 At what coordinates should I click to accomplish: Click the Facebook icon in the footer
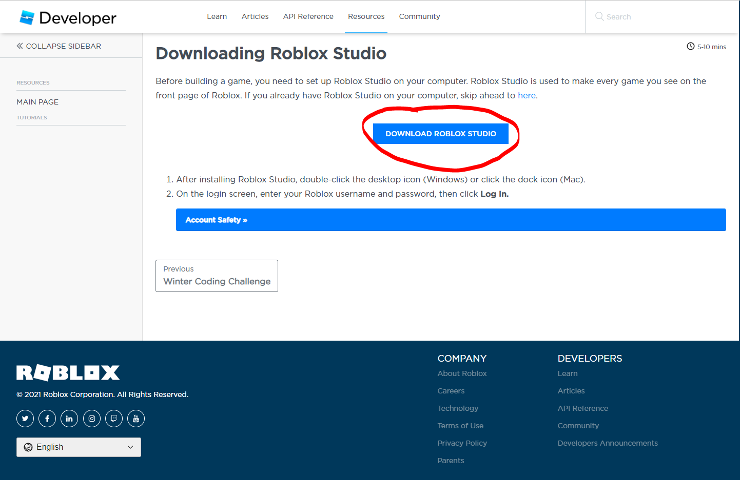pos(47,418)
